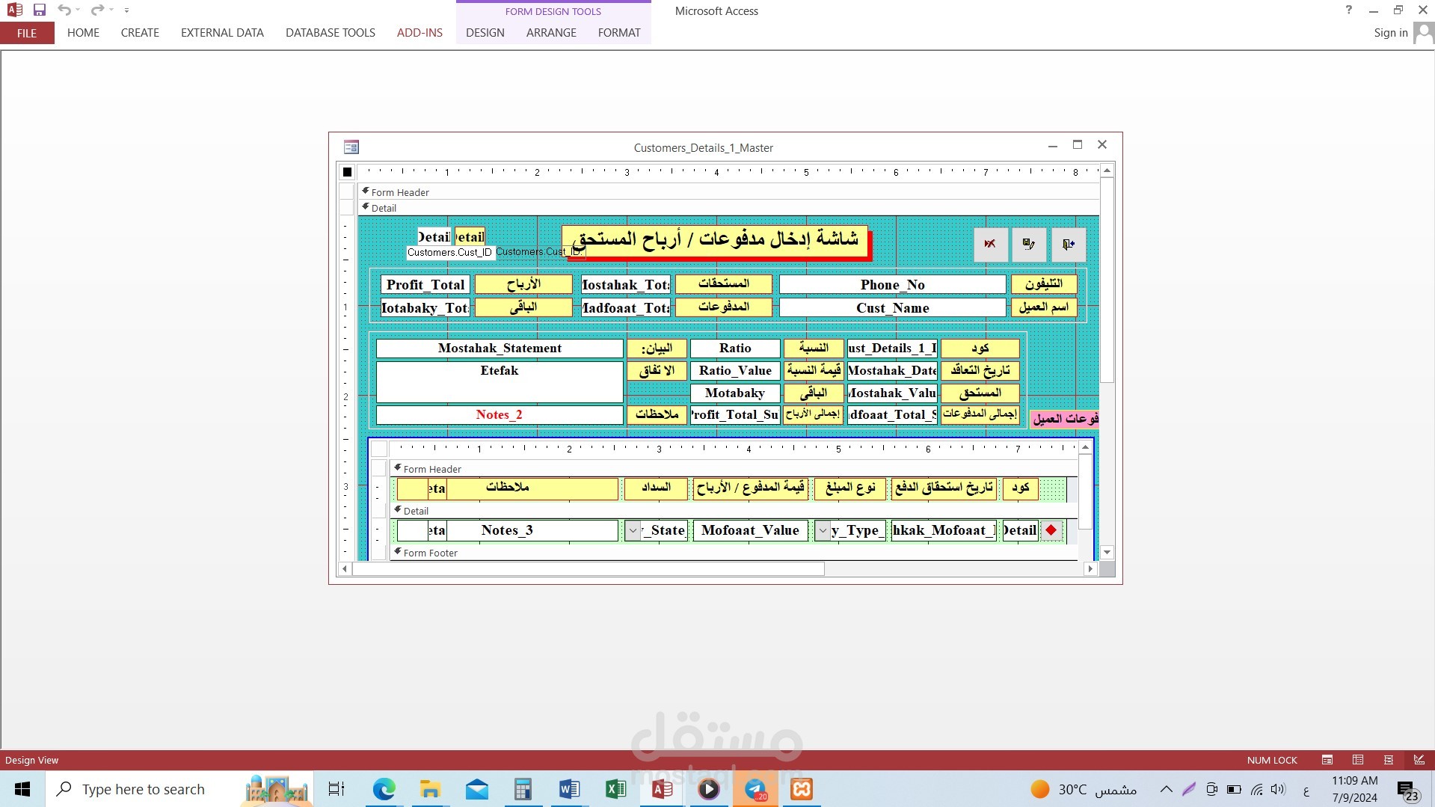Switch to the HOME ribbon tab
This screenshot has height=807, width=1435.
tap(83, 33)
